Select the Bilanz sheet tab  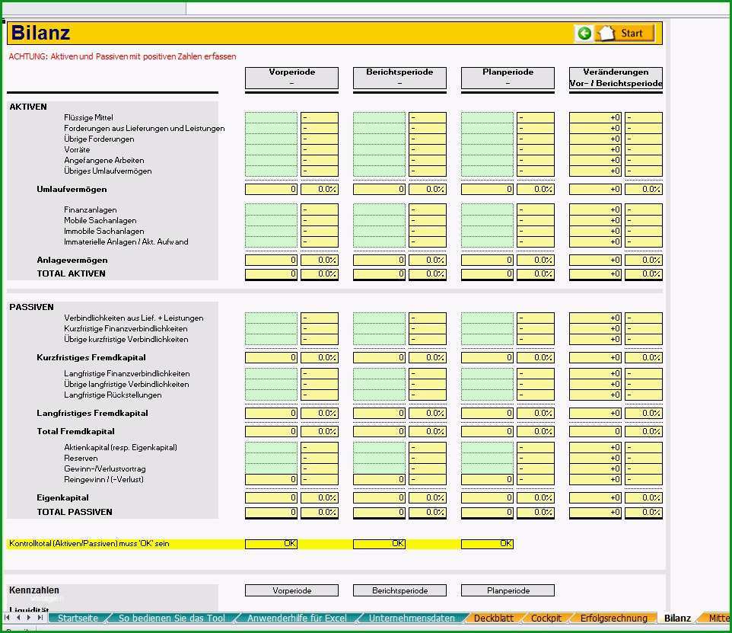tap(677, 618)
